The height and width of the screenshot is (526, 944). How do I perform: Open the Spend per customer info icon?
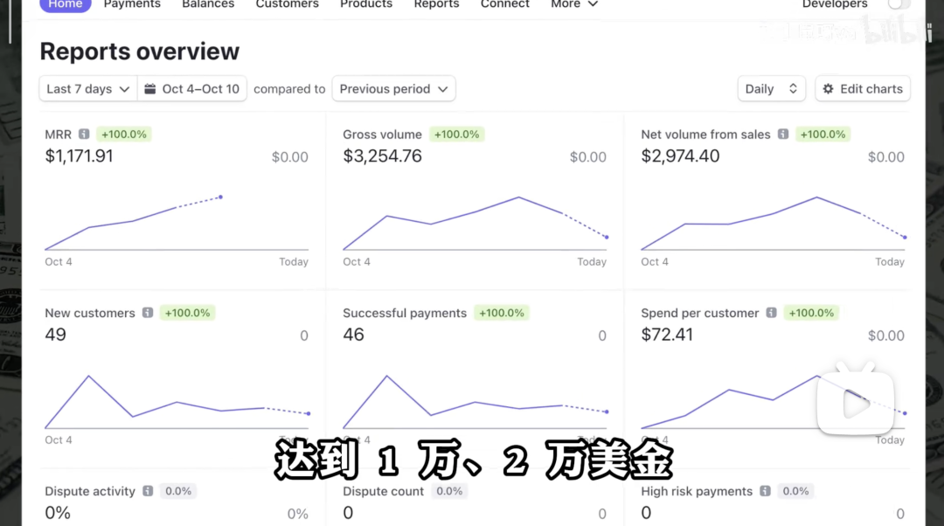pos(771,312)
